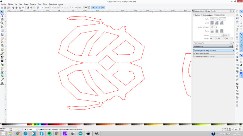Select the Dropper color picker tool
The height and width of the screenshot is (136, 243).
2,80
